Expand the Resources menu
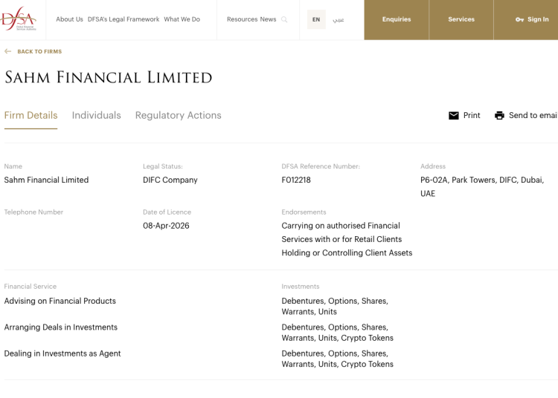Image resolution: width=558 pixels, height=398 pixels. 242,19
